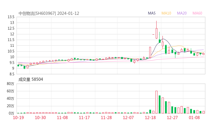Click the 12-18 date axis label
The width and height of the screenshot is (208, 124).
[x=150, y=118]
